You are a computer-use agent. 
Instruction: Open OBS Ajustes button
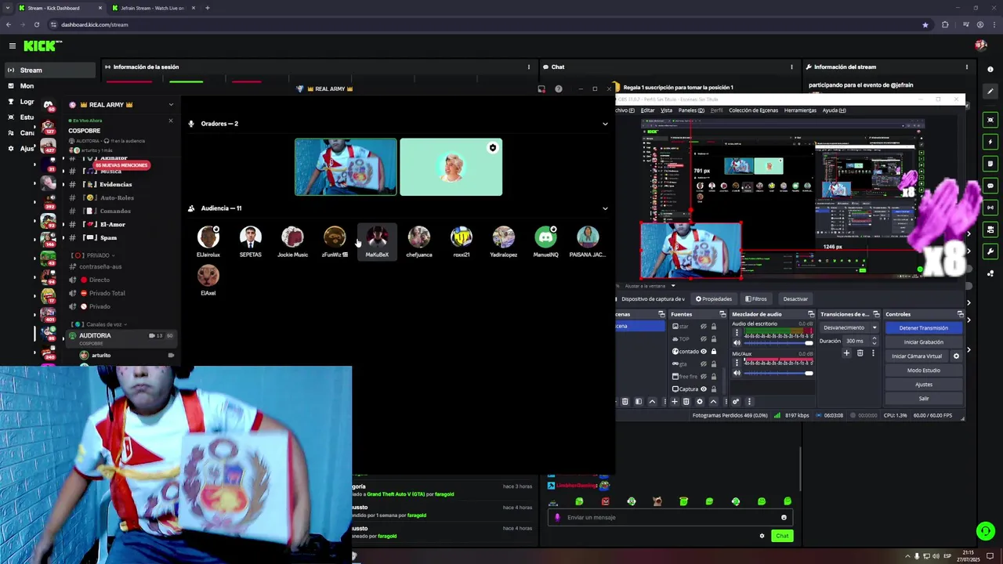click(923, 384)
